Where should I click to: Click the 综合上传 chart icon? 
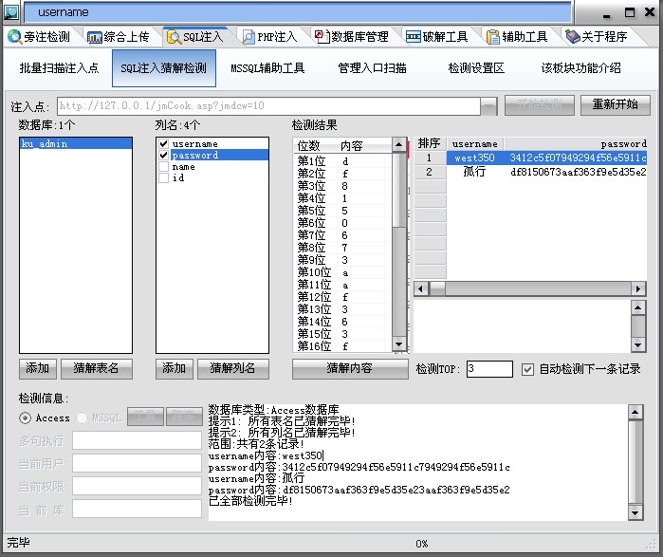coord(94,38)
